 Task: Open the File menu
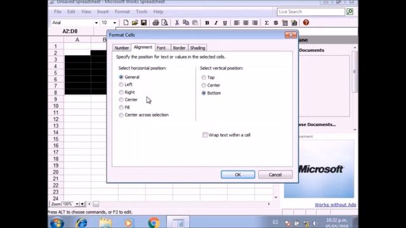tap(58, 11)
